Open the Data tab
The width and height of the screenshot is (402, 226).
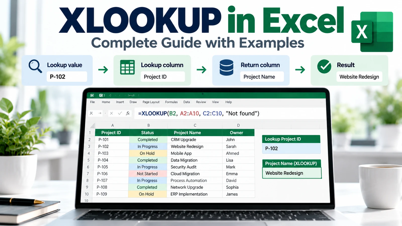click(186, 102)
